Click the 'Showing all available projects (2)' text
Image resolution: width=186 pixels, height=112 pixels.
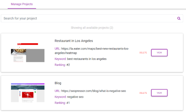click(92, 28)
